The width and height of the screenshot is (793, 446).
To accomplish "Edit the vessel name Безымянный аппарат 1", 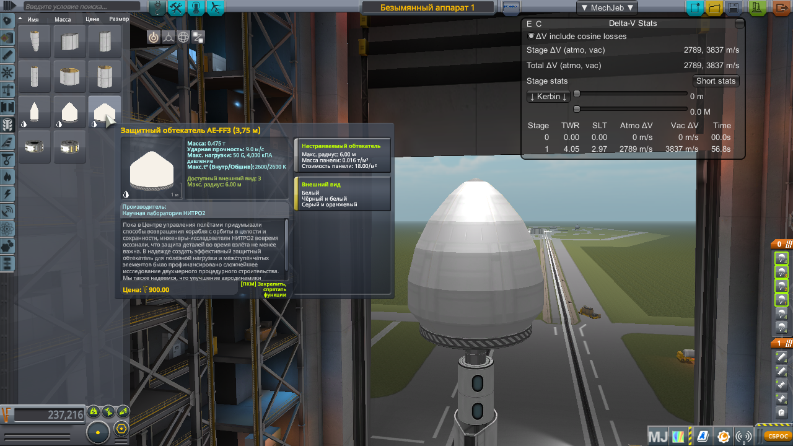I will coord(427,8).
